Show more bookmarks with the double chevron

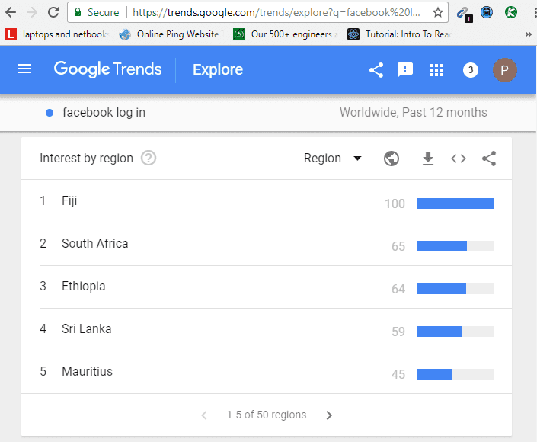(528, 34)
